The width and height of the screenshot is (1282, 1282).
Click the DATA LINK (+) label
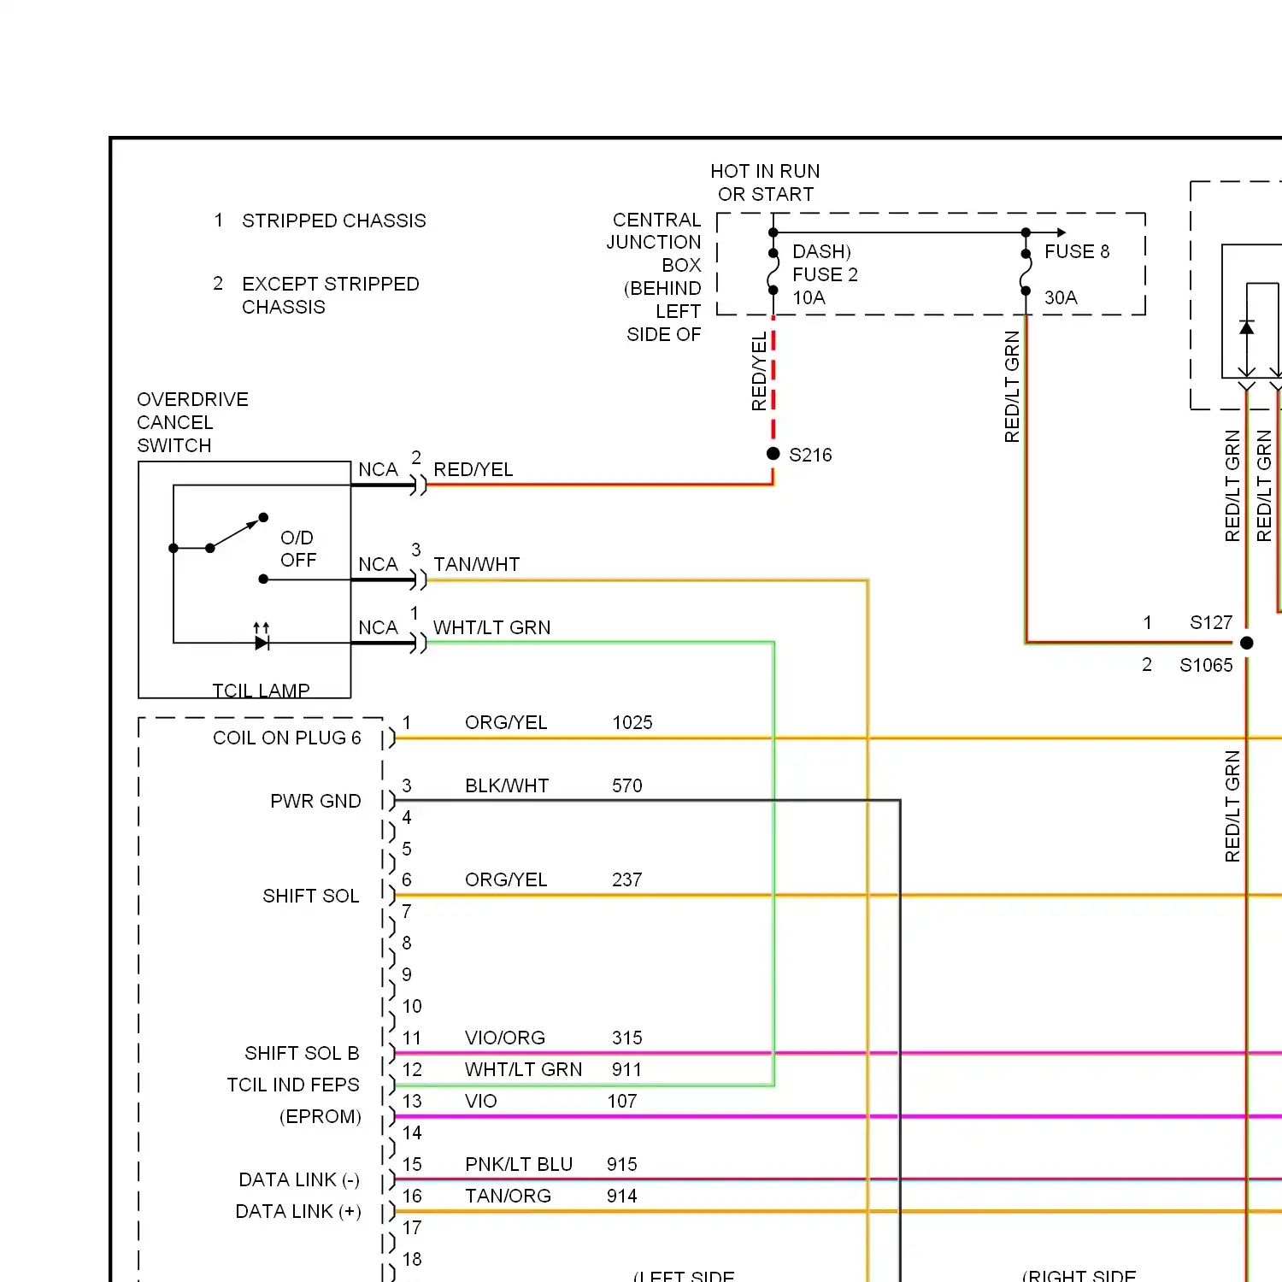pos(298,1211)
